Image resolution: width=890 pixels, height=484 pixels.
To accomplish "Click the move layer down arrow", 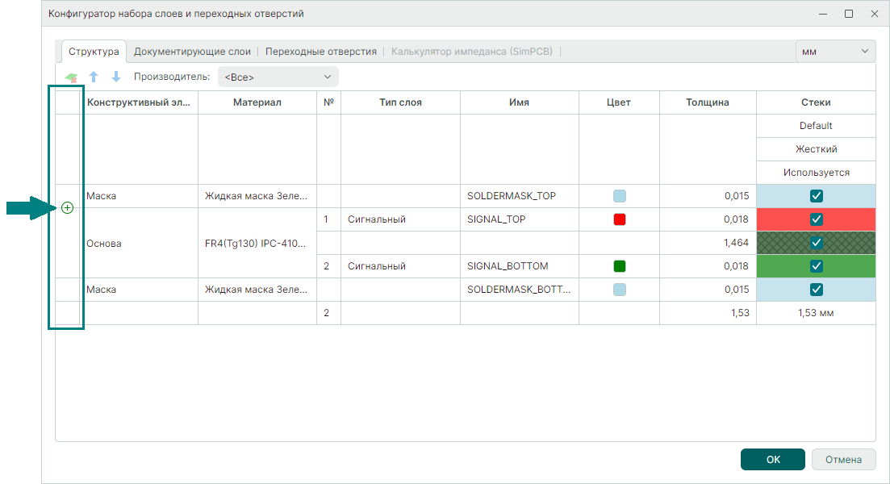I will point(115,77).
